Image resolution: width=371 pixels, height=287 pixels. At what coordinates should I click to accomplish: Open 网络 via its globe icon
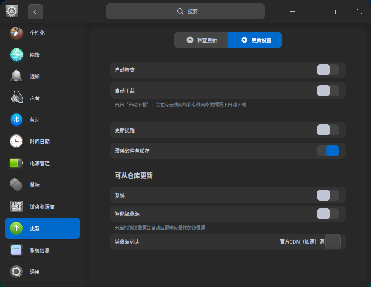(x=17, y=54)
